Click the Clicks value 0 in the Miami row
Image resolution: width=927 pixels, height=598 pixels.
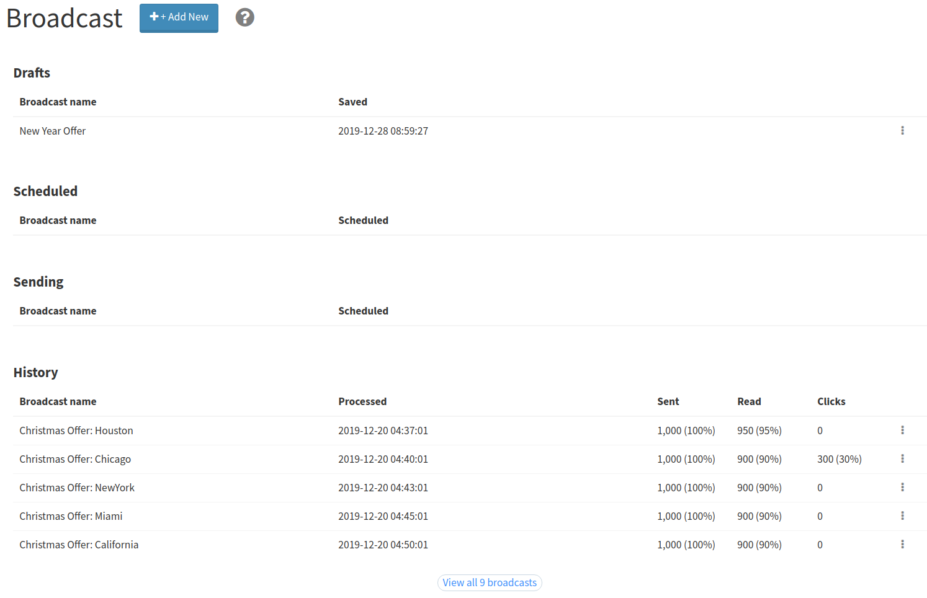[x=820, y=516]
